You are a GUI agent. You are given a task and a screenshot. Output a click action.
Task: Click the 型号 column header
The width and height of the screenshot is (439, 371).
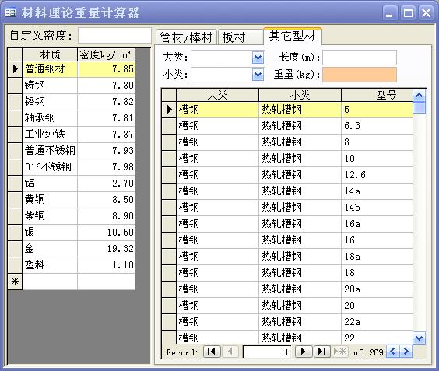[377, 95]
